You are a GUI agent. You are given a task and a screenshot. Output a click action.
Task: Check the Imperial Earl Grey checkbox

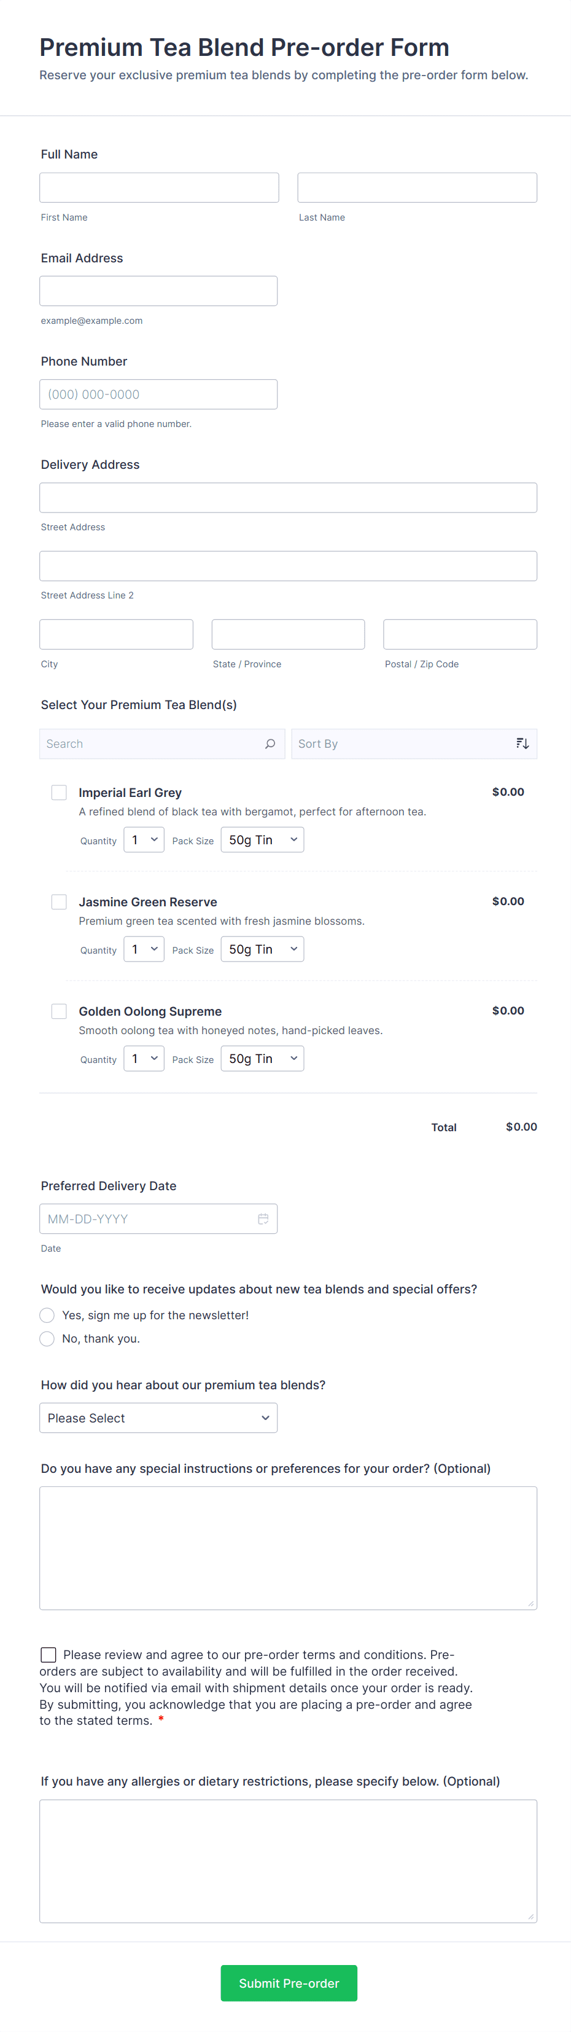click(59, 793)
